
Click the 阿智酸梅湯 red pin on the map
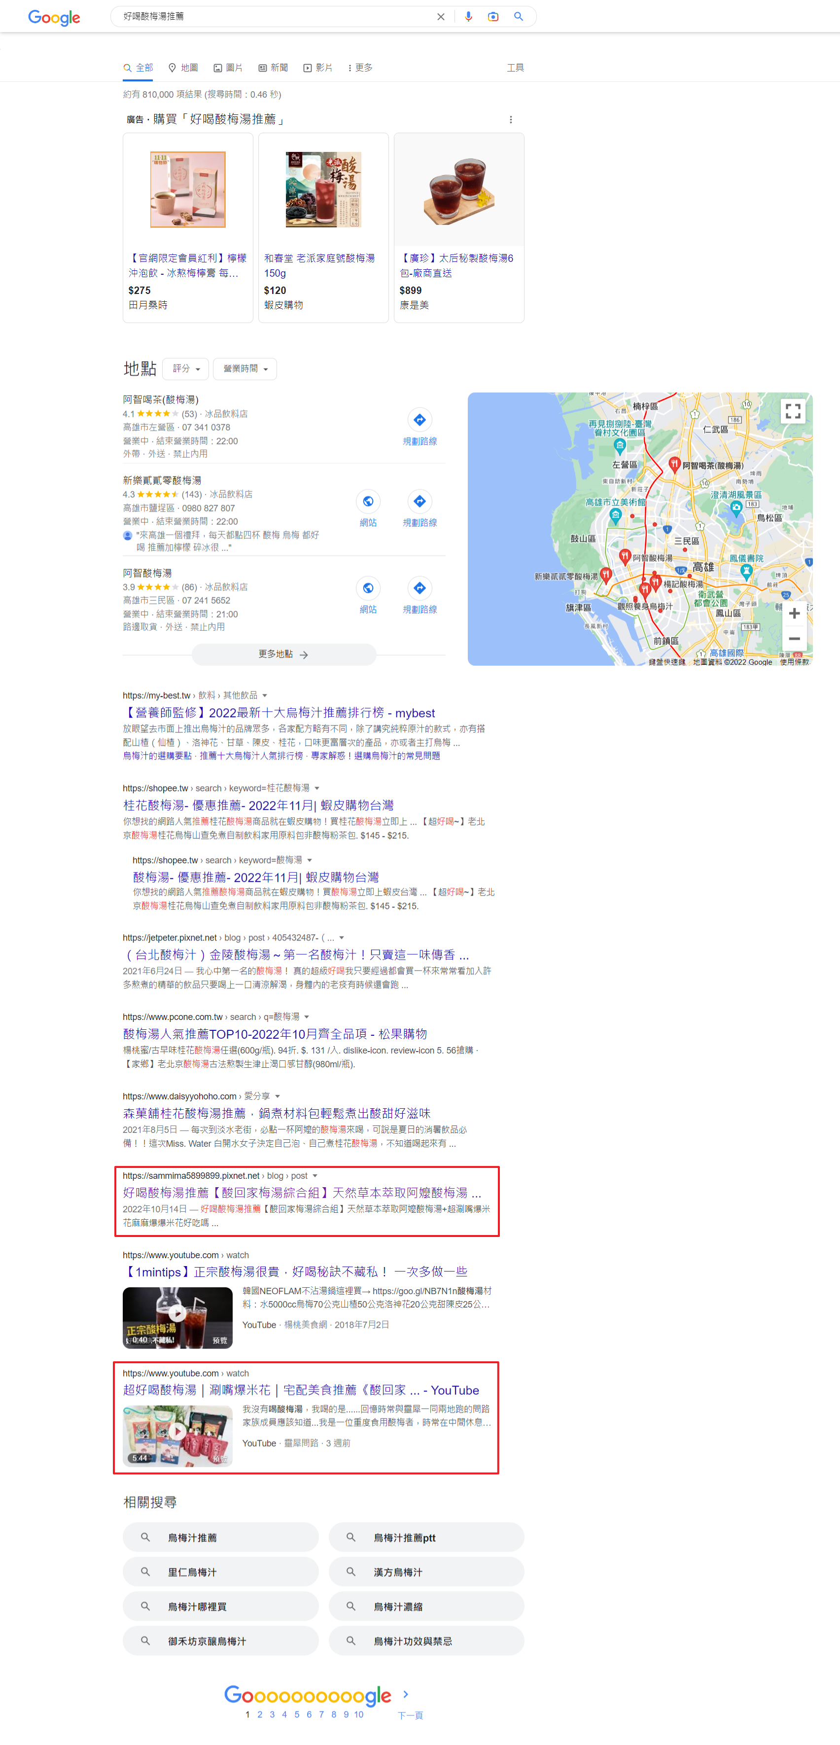coord(625,557)
